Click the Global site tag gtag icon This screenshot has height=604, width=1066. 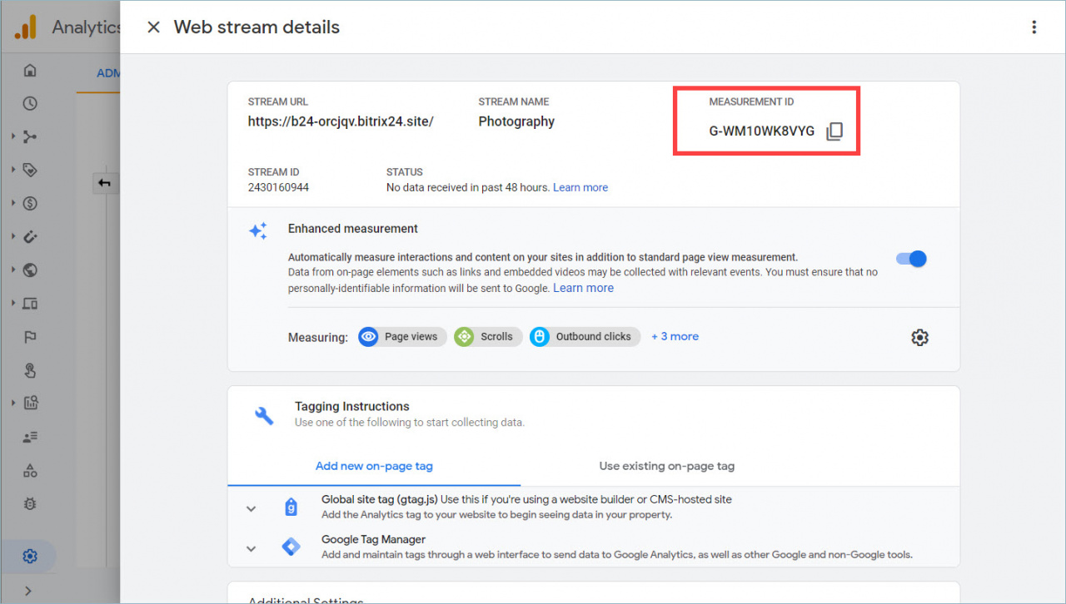tap(291, 507)
